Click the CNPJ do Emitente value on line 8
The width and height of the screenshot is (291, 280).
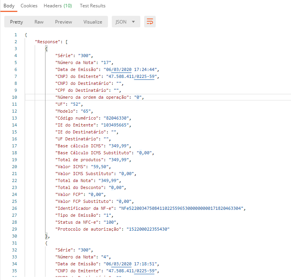click(x=131, y=76)
